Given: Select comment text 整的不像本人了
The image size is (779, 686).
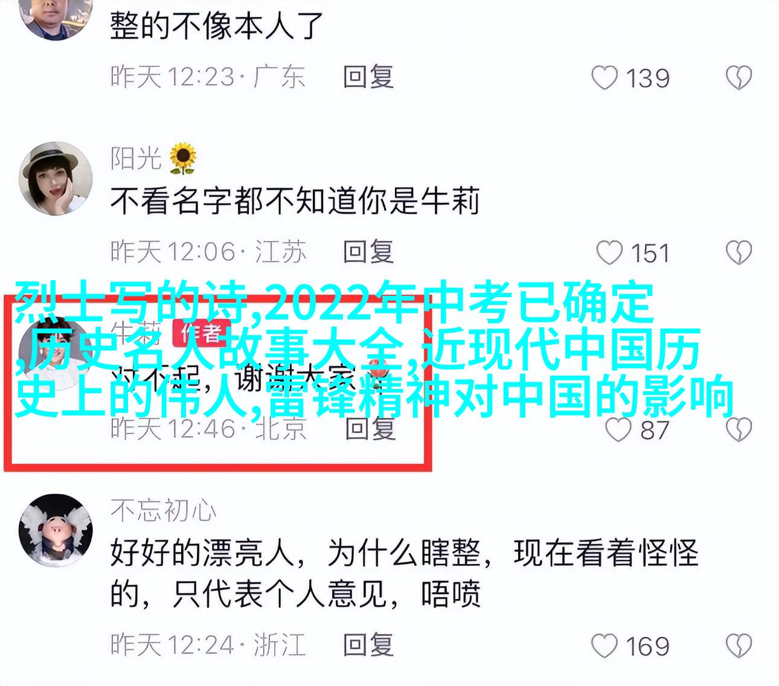Looking at the screenshot, I should click(x=217, y=26).
